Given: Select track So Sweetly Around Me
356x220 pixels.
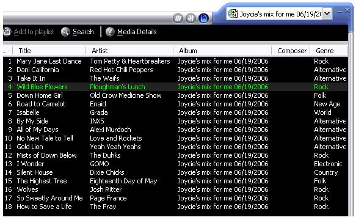Looking at the screenshot, I should 49,198.
